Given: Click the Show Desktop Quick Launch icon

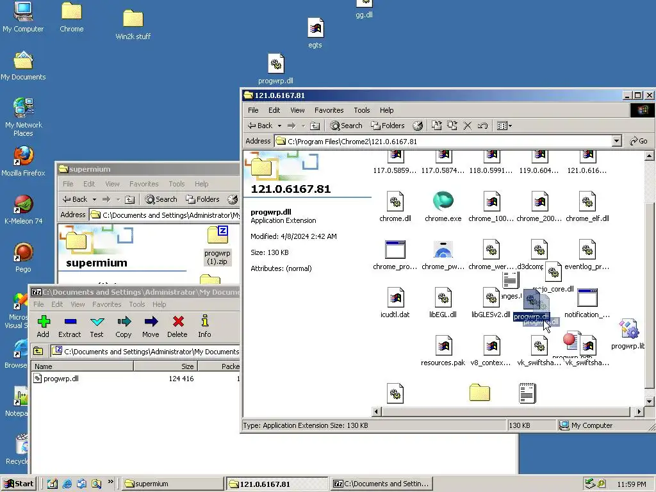Looking at the screenshot, I should tap(52, 484).
